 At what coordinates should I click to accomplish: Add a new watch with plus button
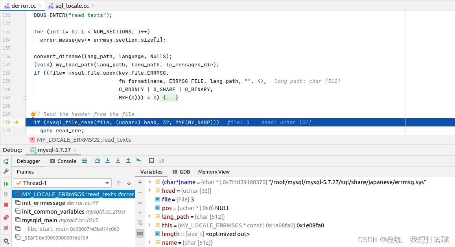140,182
